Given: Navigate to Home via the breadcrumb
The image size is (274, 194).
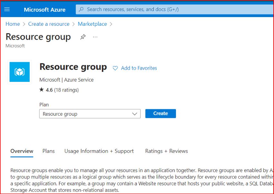Looking at the screenshot, I should tap(13, 24).
